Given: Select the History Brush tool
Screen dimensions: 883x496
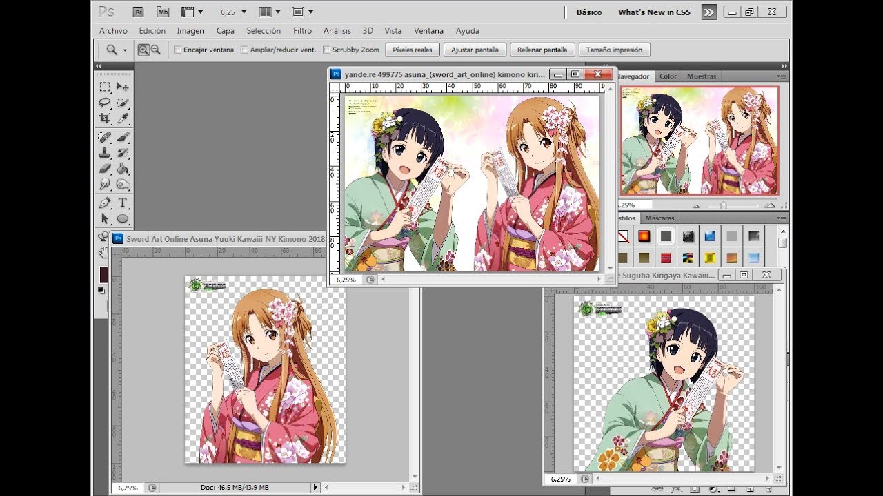Looking at the screenshot, I should click(123, 152).
